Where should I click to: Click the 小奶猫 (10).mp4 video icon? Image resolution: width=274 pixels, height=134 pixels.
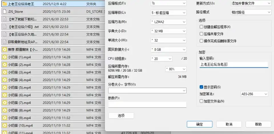point(5,125)
